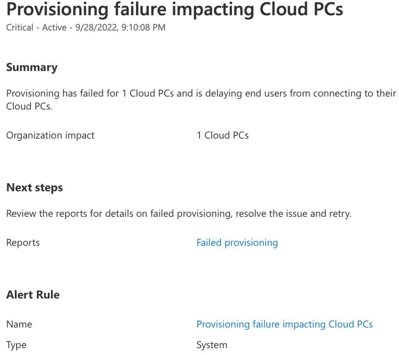
Task: Click the Review the reports instruction text
Action: (x=178, y=214)
